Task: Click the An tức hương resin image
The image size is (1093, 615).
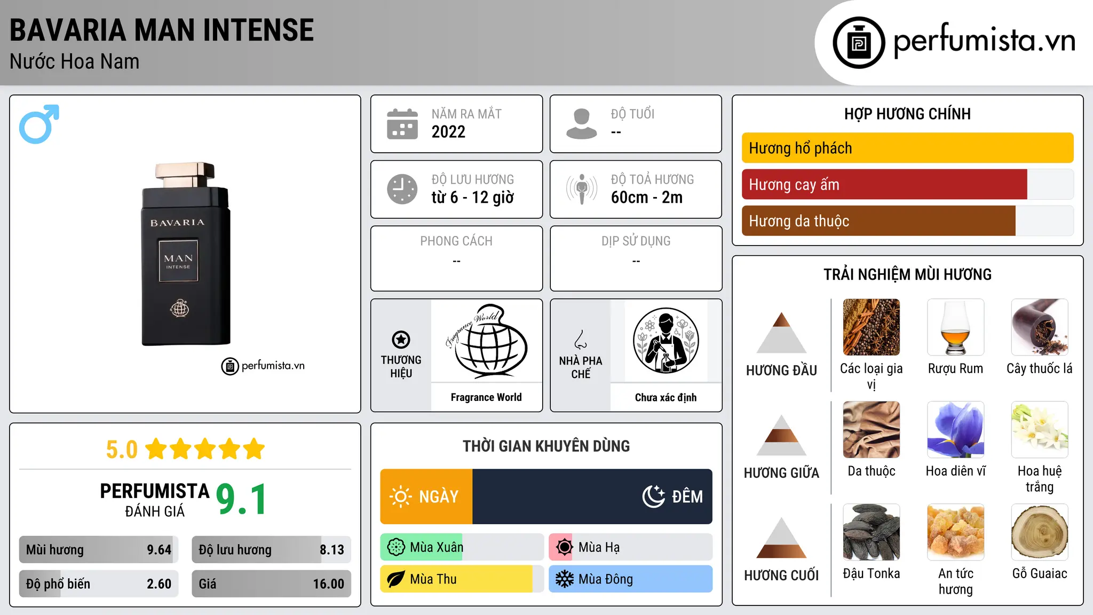Action: 955,532
